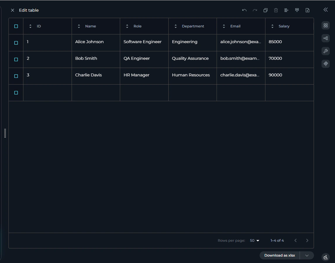Open the flowchart icon in right sidebar
Screen dimensions: 335x263
[325, 38]
